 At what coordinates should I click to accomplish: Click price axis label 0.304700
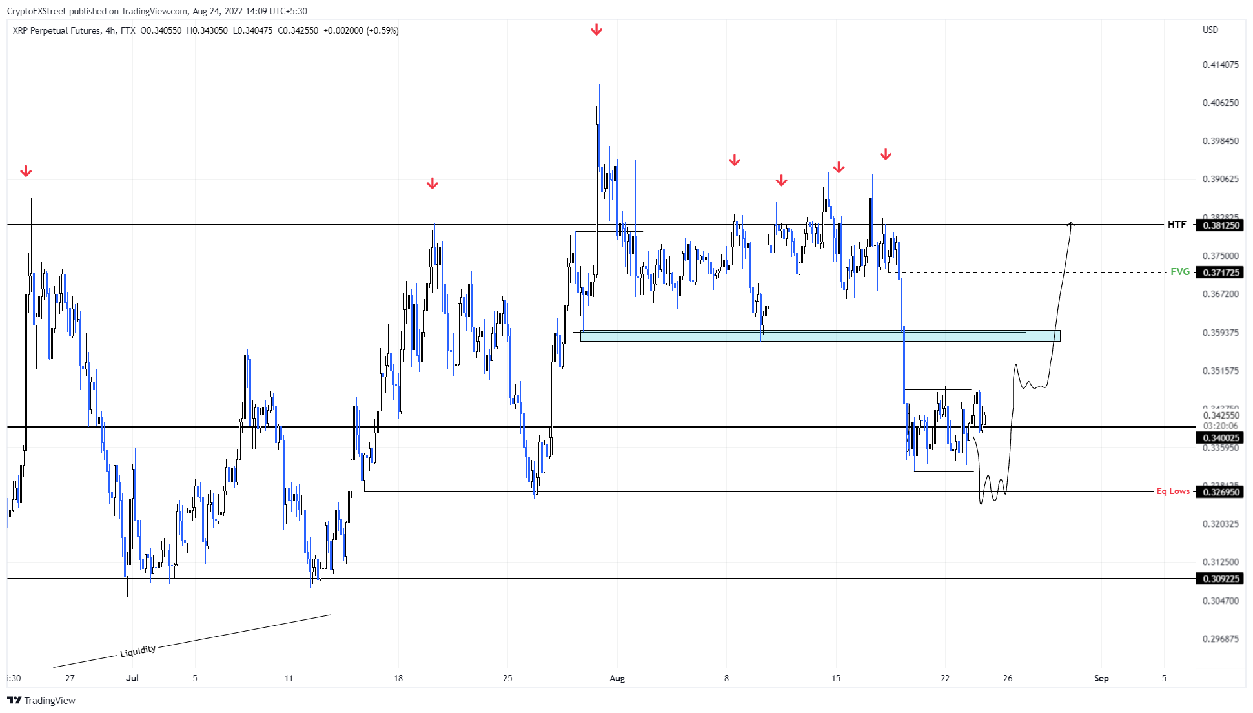point(1220,601)
